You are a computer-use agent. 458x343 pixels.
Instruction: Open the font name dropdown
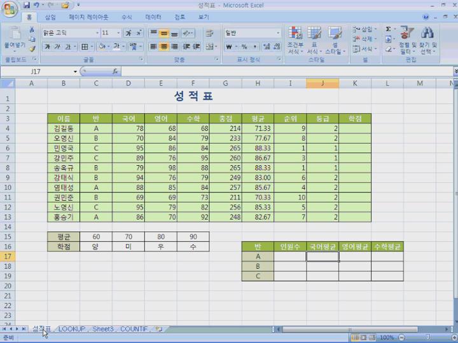[x=97, y=33]
